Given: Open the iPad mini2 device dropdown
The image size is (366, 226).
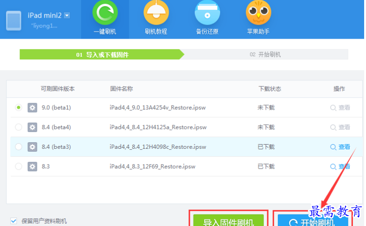Looking at the screenshot, I should [67, 15].
